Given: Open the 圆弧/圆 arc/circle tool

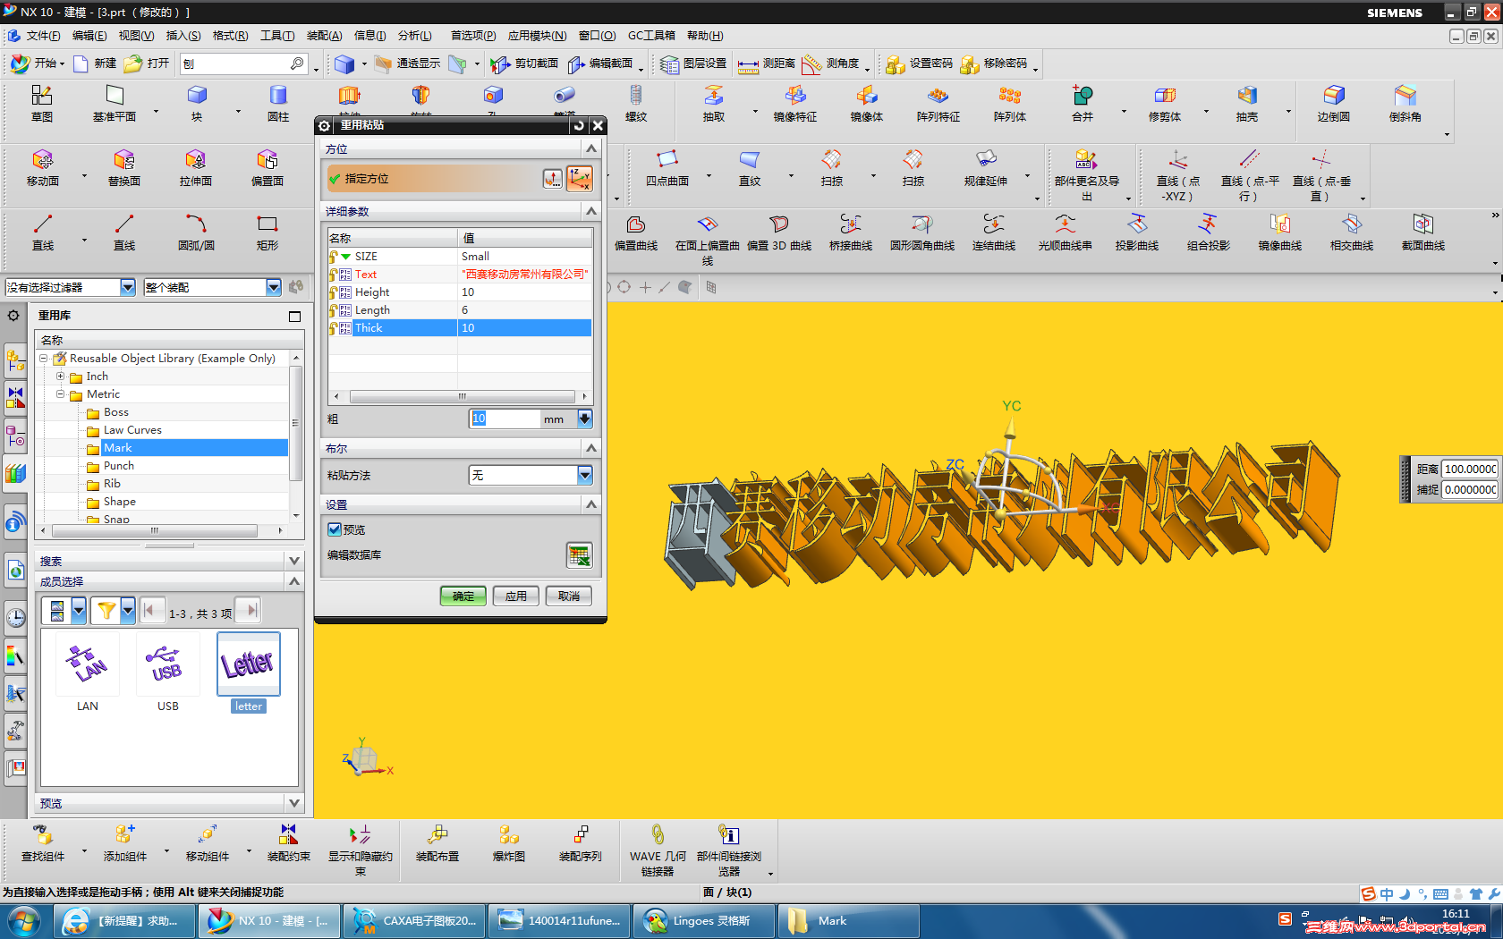Looking at the screenshot, I should click(x=196, y=233).
